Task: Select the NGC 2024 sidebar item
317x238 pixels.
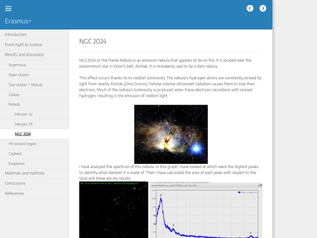Action: point(35,134)
